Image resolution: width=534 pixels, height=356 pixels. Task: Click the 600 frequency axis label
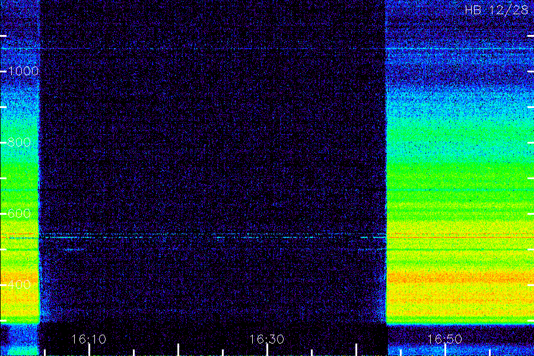coord(19,213)
